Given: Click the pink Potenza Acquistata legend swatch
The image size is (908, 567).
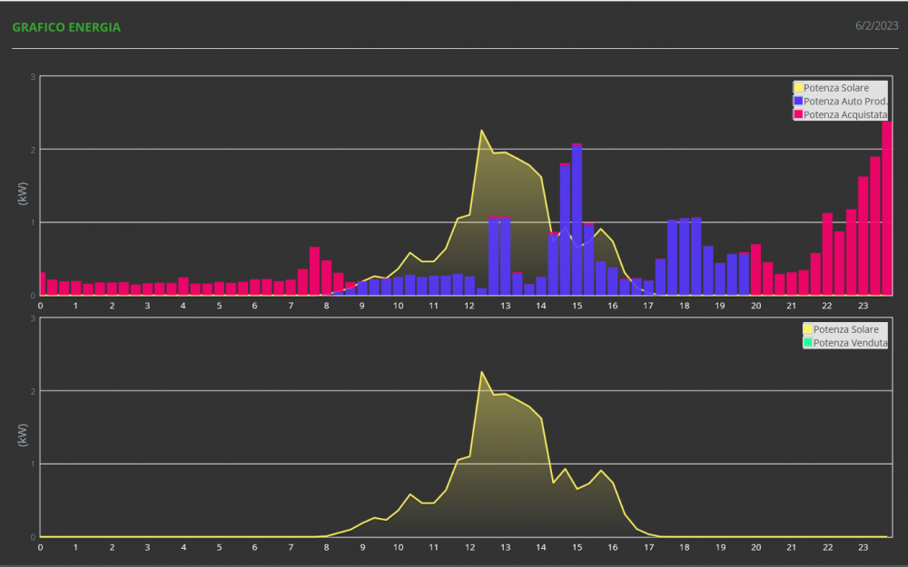Looking at the screenshot, I should [799, 114].
